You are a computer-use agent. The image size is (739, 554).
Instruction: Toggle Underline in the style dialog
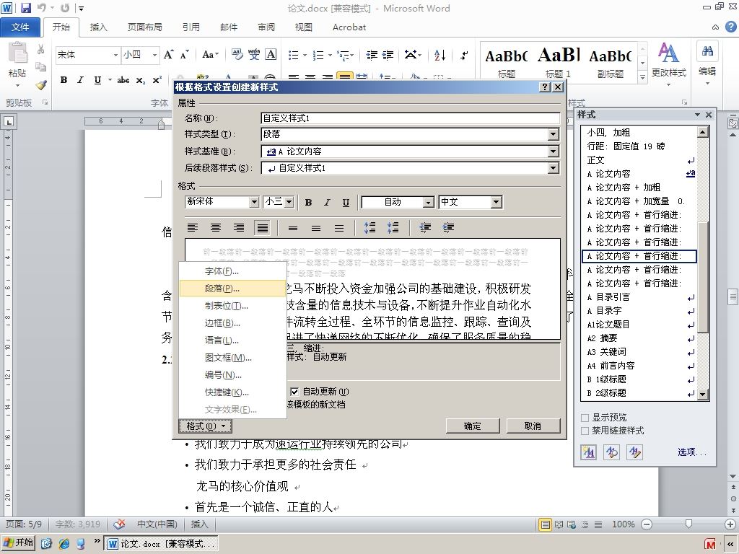[346, 202]
